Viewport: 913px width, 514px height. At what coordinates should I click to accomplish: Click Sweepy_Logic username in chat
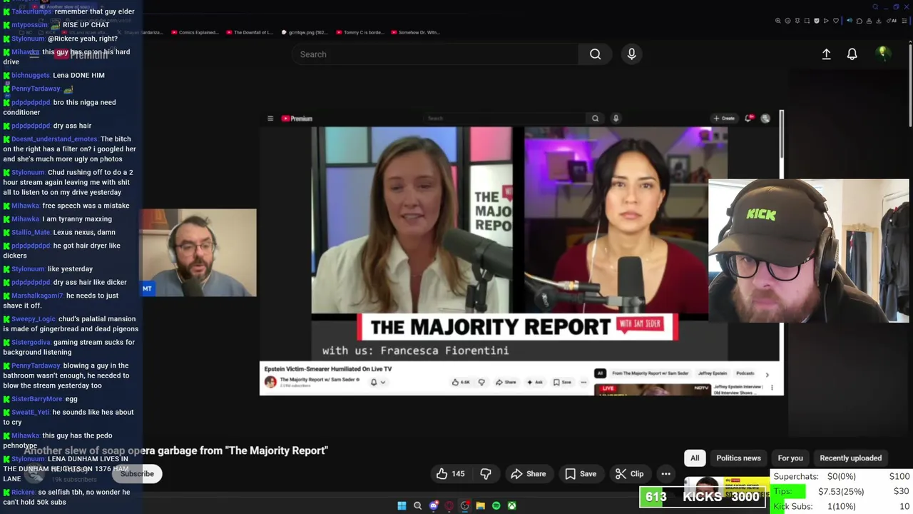(34, 319)
